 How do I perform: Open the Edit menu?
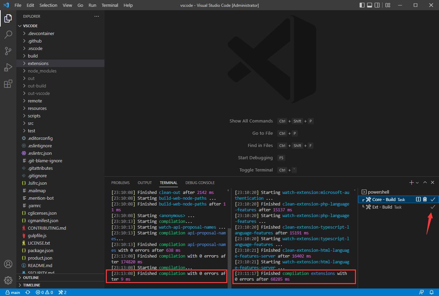coord(30,5)
